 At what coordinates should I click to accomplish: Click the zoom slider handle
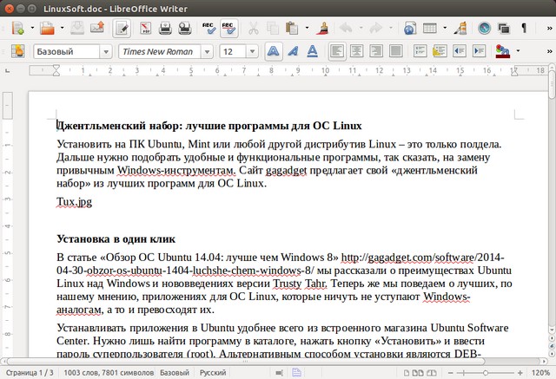[x=486, y=373]
